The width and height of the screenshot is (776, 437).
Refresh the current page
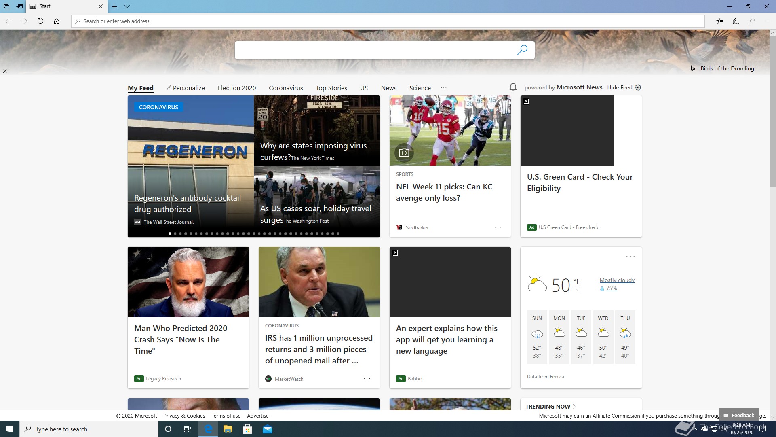point(40,21)
